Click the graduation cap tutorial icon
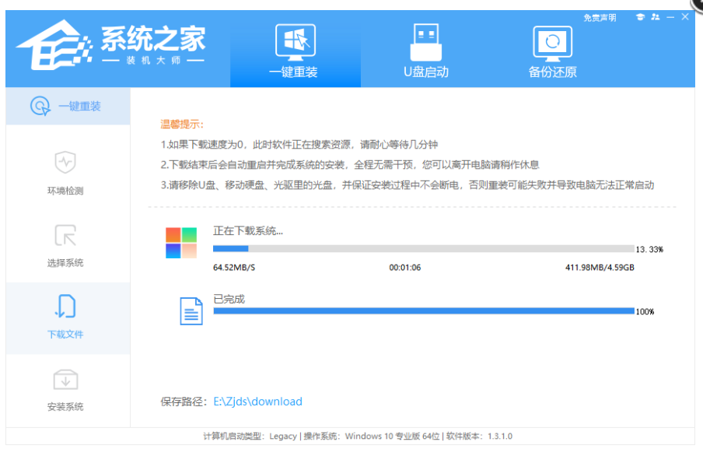 coord(640,17)
